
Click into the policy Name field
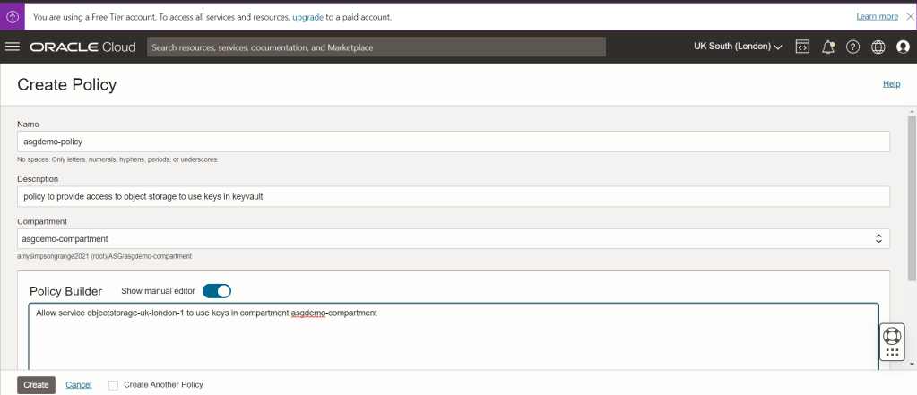click(453, 142)
